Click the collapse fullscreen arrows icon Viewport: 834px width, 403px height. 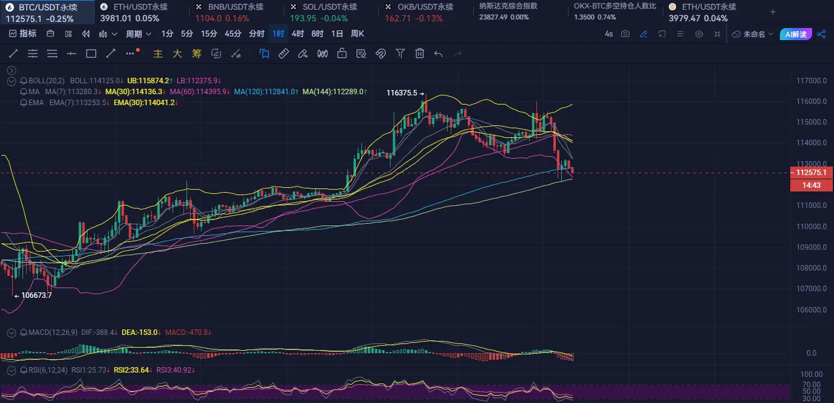[x=717, y=34]
